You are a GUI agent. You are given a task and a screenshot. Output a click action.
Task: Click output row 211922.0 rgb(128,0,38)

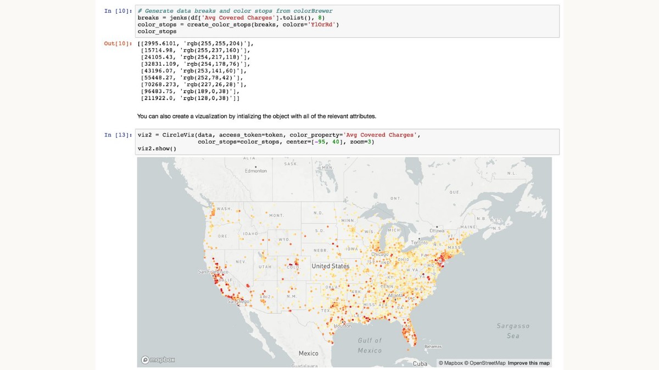coord(191,99)
